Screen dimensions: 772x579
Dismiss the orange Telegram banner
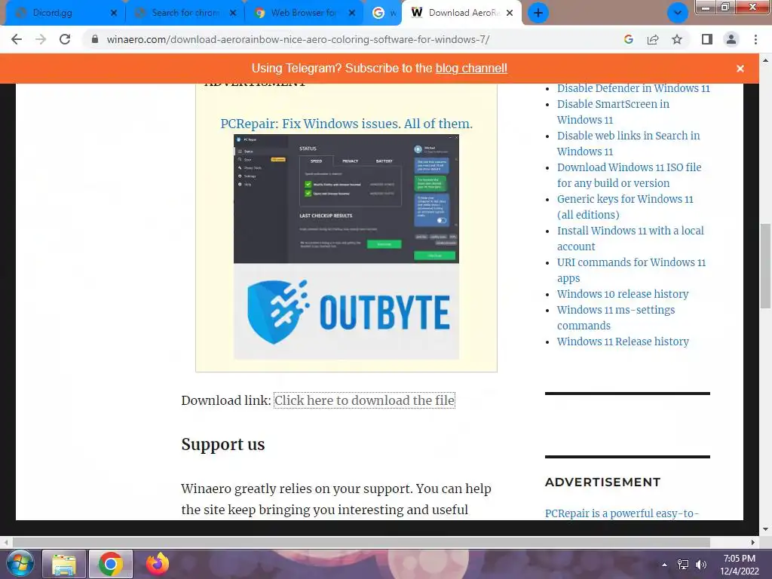click(740, 69)
